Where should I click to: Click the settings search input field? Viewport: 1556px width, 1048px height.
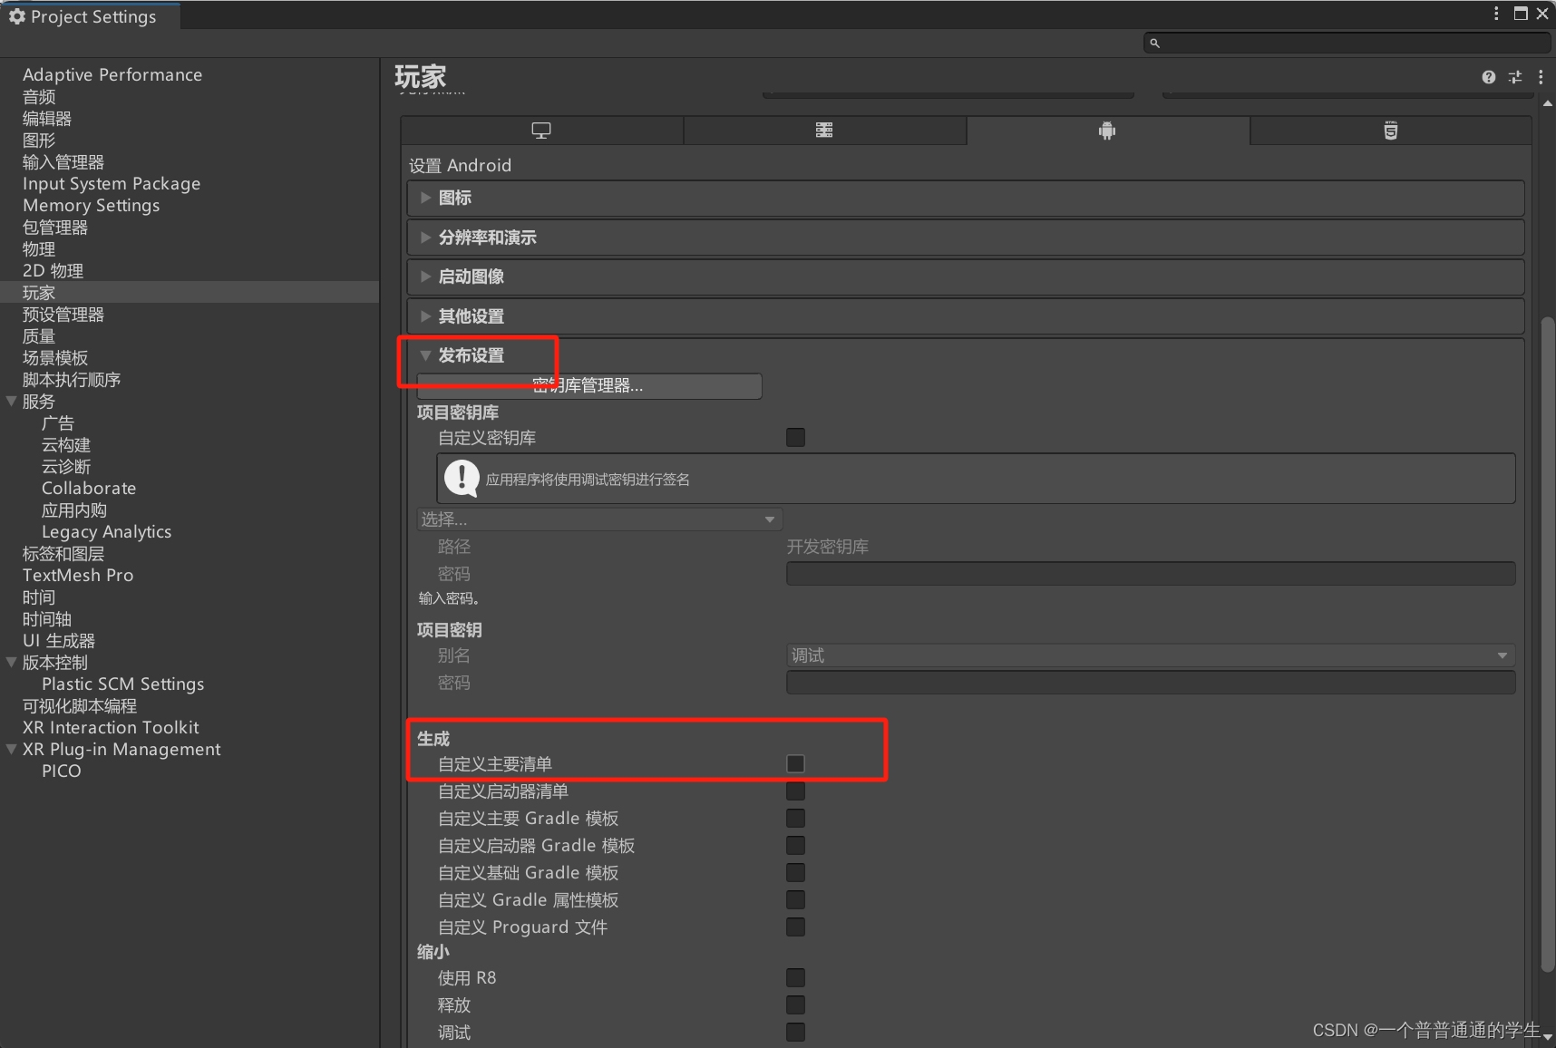[x=1347, y=43]
